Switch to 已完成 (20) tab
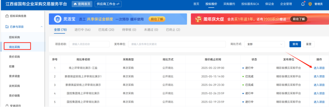The image size is (329, 107). [x=106, y=30]
